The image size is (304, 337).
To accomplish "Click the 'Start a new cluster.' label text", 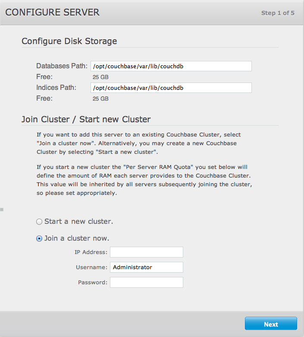I will click(79, 221).
